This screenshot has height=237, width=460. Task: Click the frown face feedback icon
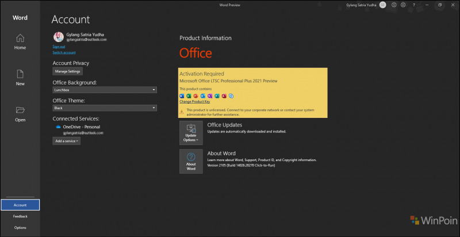(404, 5)
